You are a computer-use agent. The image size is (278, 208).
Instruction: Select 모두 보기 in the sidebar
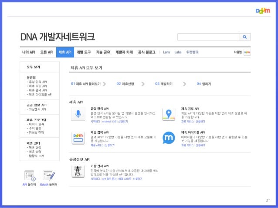[33, 67]
